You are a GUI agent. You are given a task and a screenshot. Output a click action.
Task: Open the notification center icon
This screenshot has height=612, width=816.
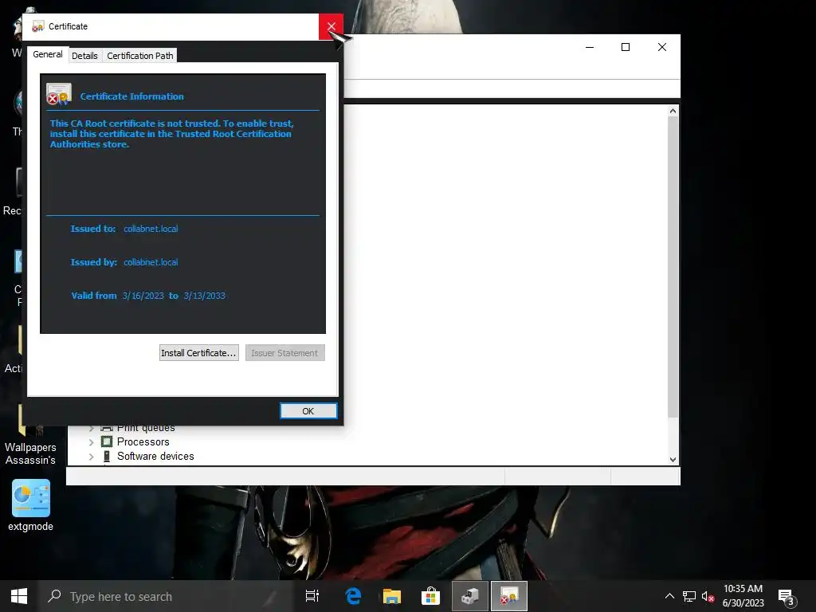(x=787, y=597)
